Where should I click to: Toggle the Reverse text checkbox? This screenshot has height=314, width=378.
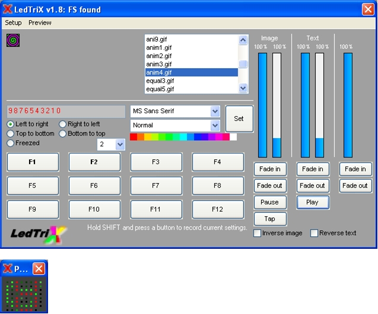pos(314,233)
